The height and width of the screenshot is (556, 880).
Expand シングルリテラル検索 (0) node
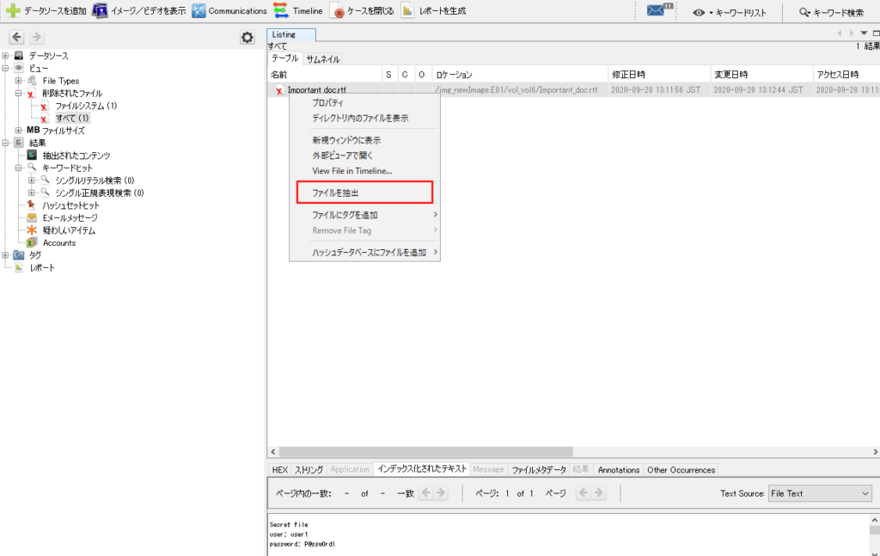click(x=32, y=180)
